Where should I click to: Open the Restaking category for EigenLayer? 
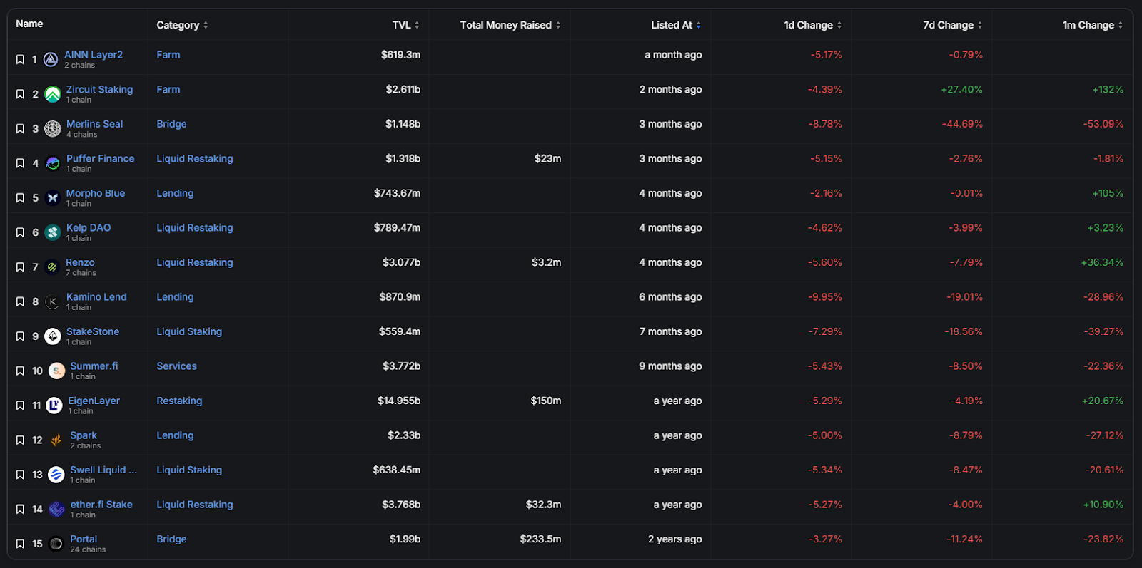180,401
